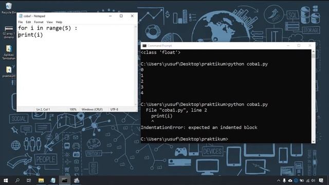This screenshot has width=329, height=185.
Task: Click the 'File "coba1.py", line 2' line
Action: [176, 110]
